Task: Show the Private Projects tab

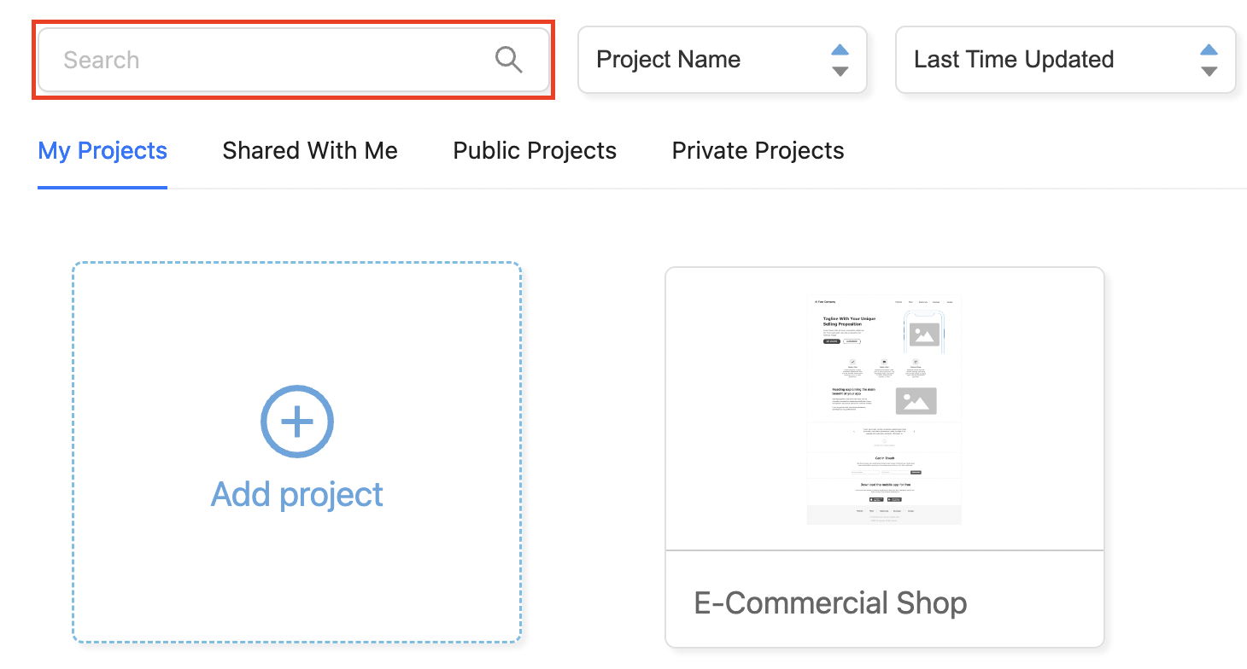Action: click(x=758, y=151)
